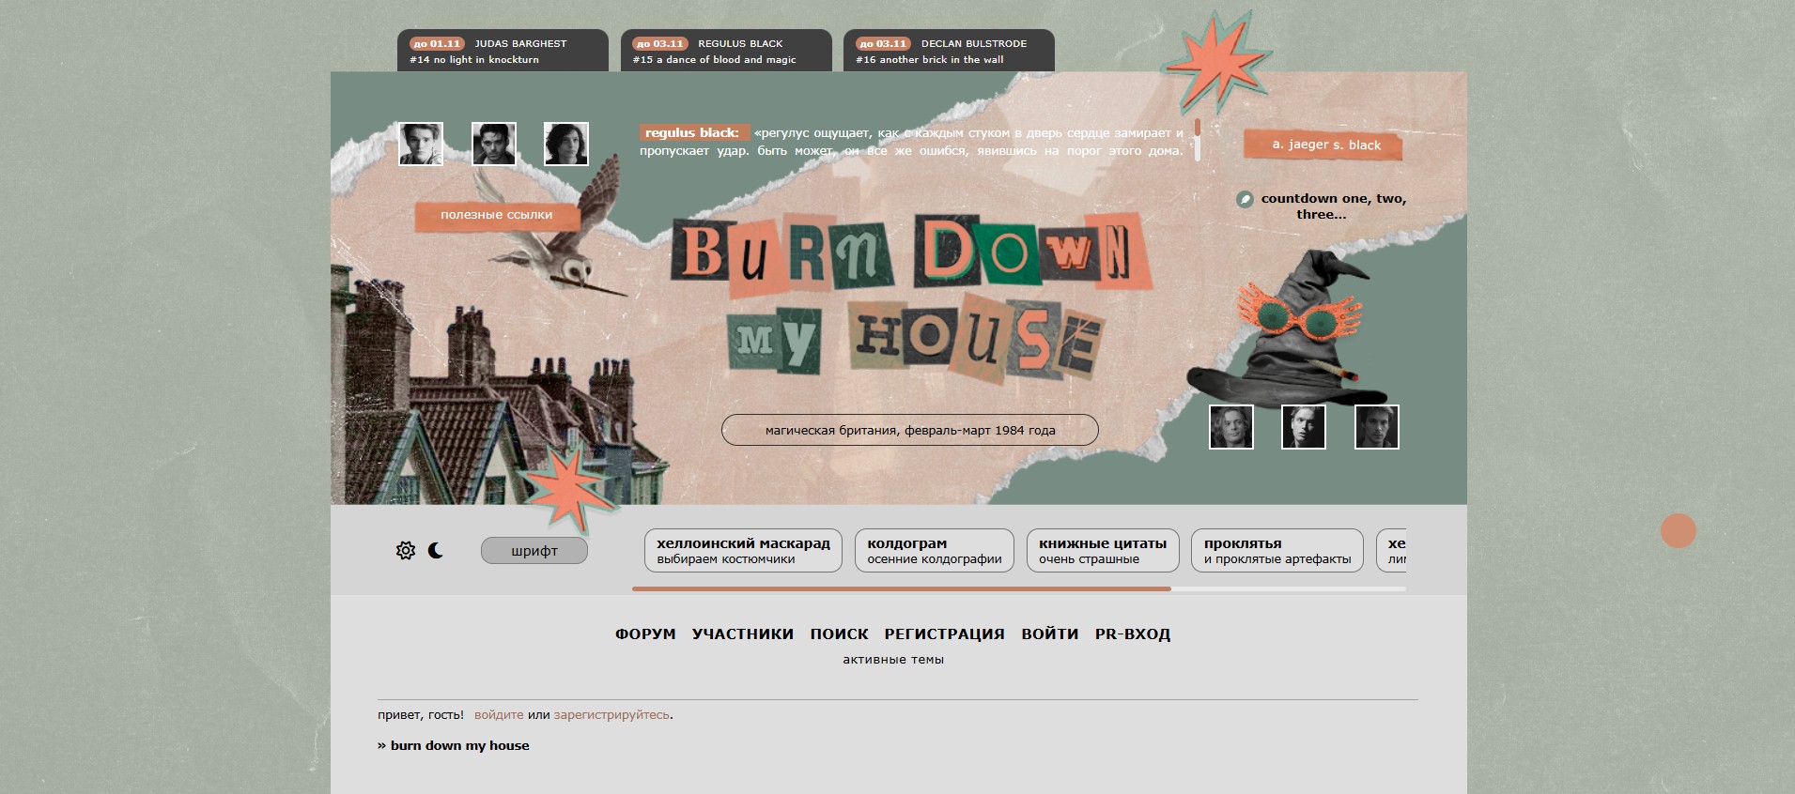The width and height of the screenshot is (1795, 794).
Task: Click the orange circle on right margin
Action: (x=1678, y=531)
